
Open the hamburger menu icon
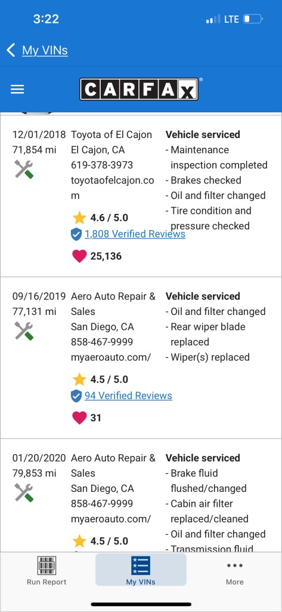pos(17,90)
